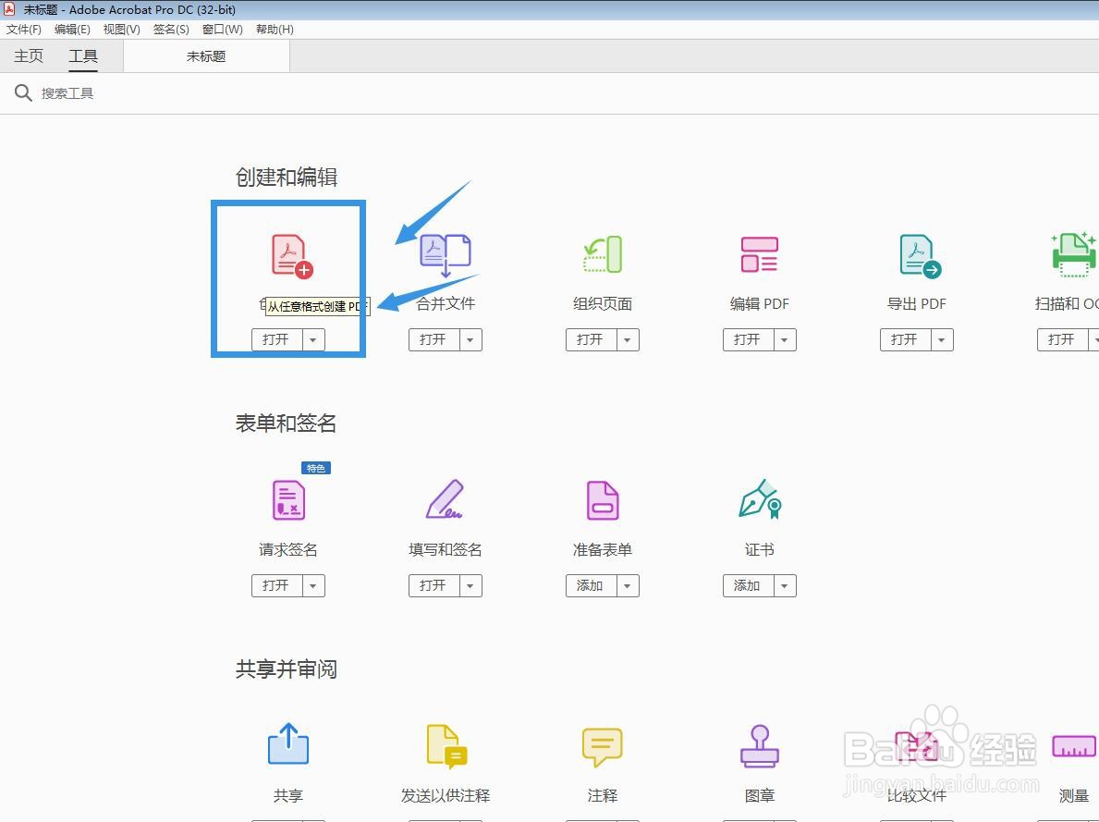The width and height of the screenshot is (1099, 822).
Task: Click the 合并文件 tool label
Action: click(446, 303)
